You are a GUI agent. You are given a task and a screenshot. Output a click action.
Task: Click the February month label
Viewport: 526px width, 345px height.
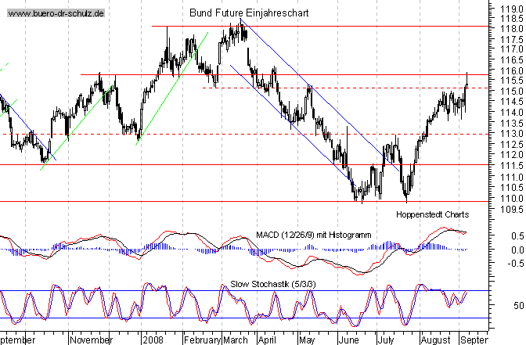(x=202, y=340)
